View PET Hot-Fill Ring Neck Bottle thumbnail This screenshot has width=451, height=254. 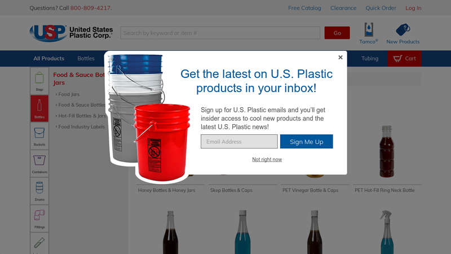pyautogui.click(x=387, y=151)
